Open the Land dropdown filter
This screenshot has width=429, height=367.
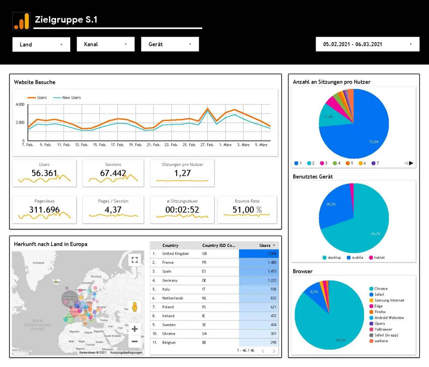(41, 44)
